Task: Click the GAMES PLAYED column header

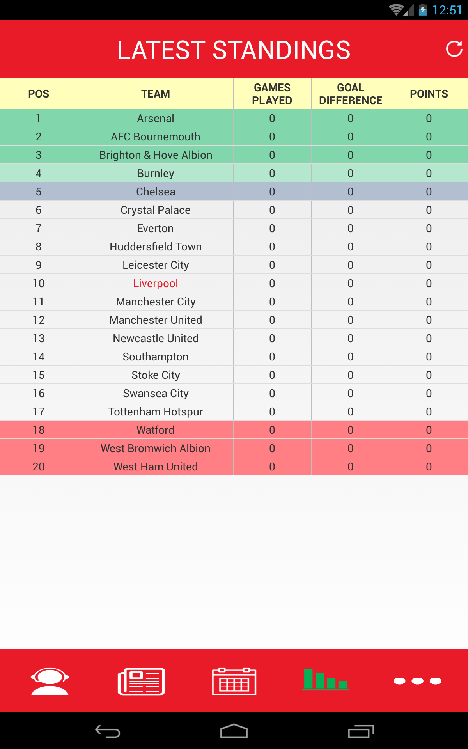Action: 272,94
